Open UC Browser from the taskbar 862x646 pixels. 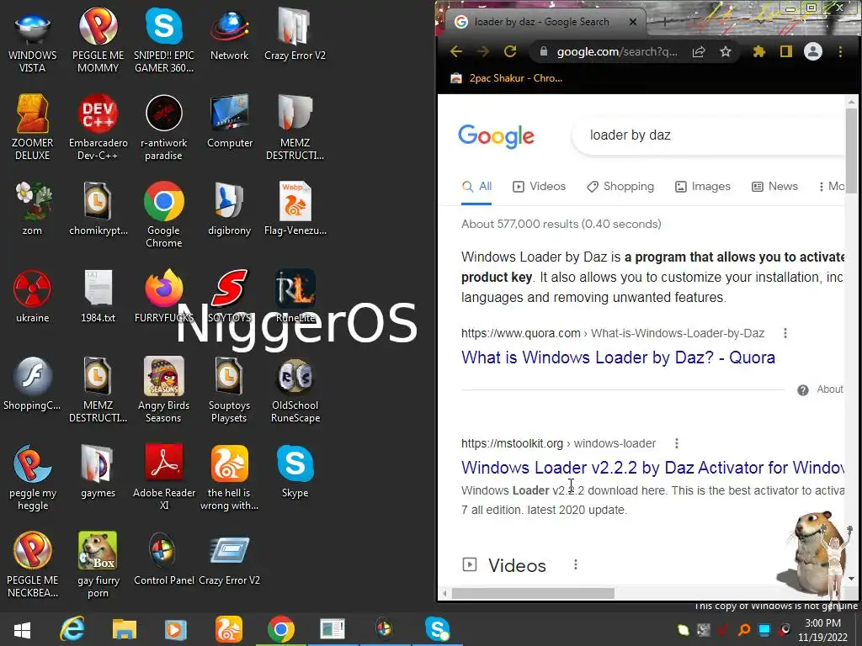click(x=229, y=629)
